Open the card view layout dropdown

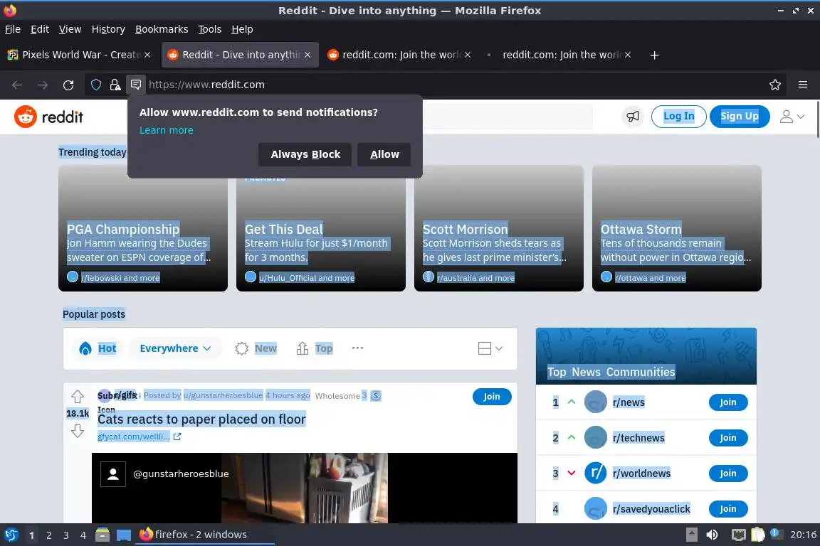click(x=490, y=348)
